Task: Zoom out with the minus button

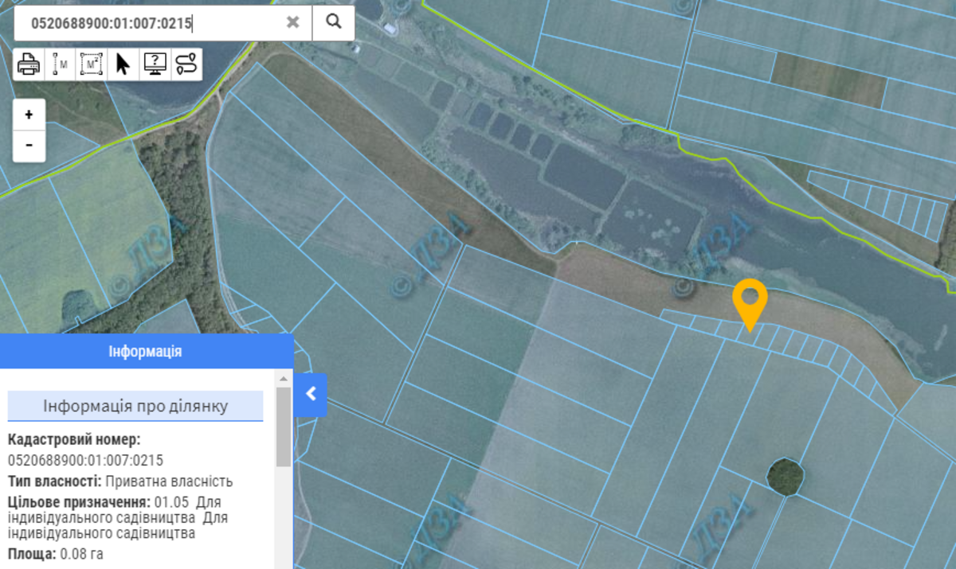Action: (x=29, y=146)
